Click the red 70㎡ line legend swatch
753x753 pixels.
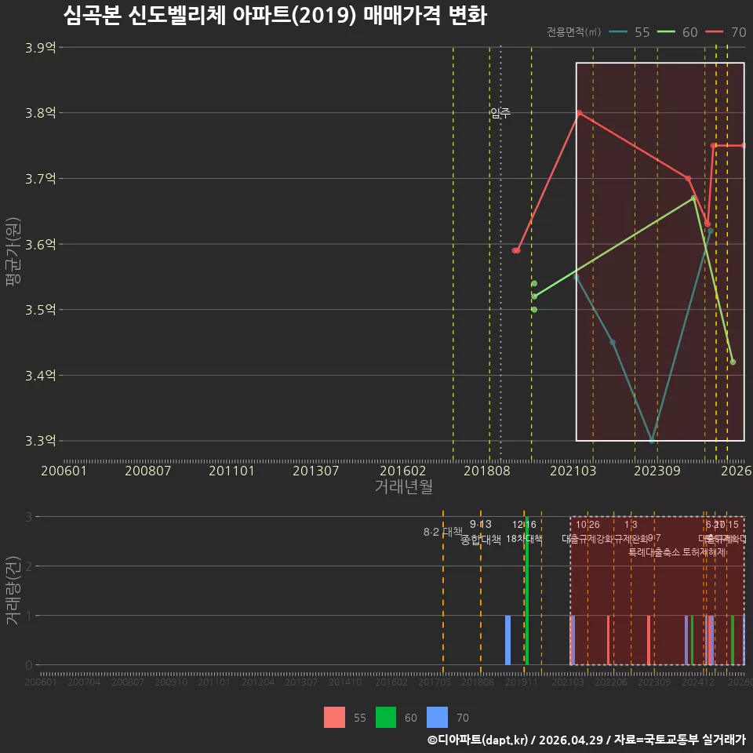(x=714, y=32)
